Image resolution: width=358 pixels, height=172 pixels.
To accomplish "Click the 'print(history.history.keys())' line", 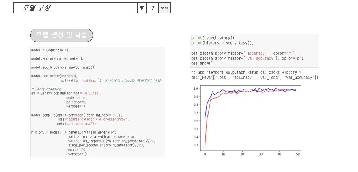I will [x=222, y=43].
